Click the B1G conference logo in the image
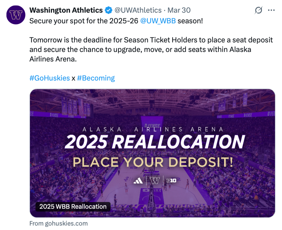Image resolution: width=282 pixels, height=230 pixels. click(171, 180)
